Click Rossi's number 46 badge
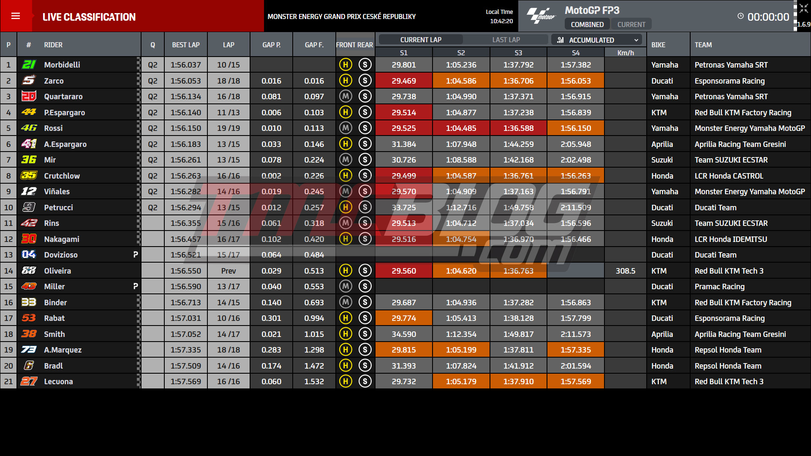This screenshot has width=811, height=456. pyautogui.click(x=29, y=128)
